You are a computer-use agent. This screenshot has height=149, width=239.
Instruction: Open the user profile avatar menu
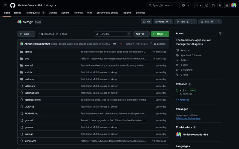coord(234,5)
